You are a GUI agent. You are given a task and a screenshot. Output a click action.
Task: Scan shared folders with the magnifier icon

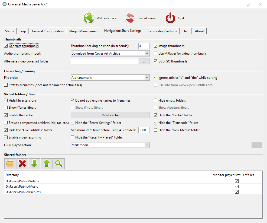[59, 164]
